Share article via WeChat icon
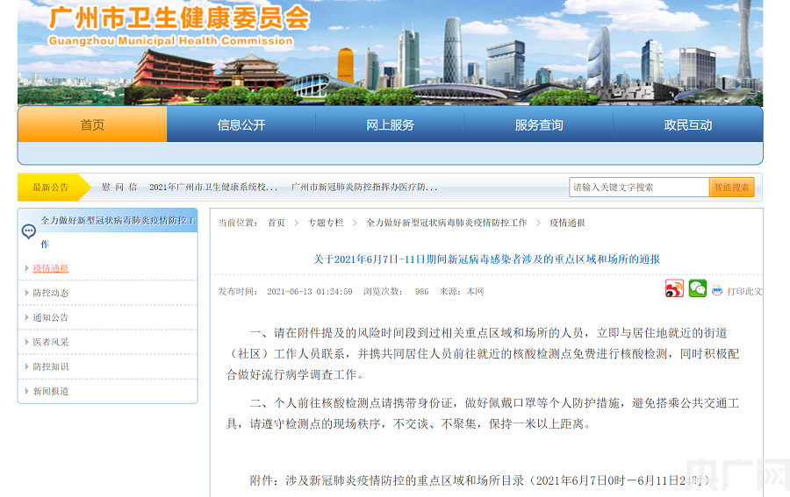Viewport: 790px width, 497px height. 697,289
